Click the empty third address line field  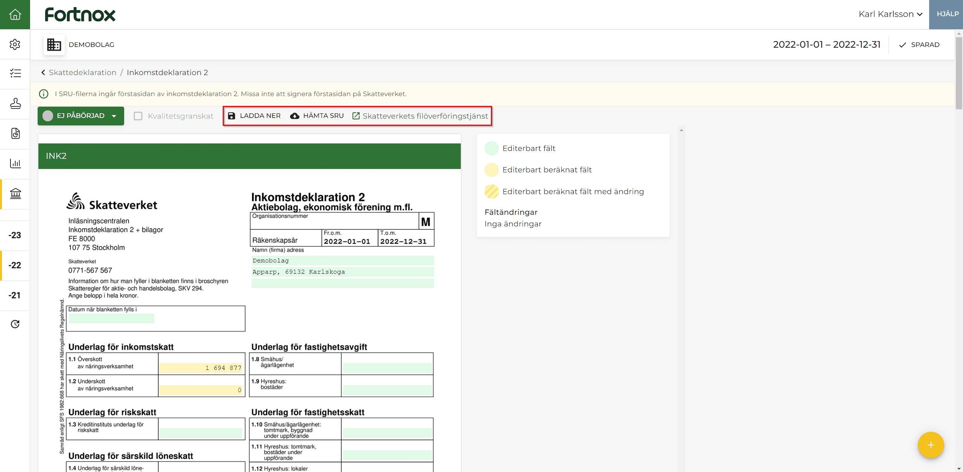coord(343,283)
